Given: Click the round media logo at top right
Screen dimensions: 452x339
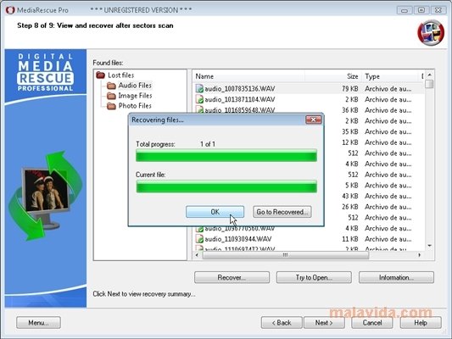Looking at the screenshot, I should pos(431,32).
